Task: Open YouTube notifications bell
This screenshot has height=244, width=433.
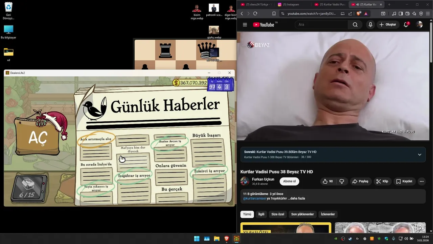Action: pyautogui.click(x=406, y=25)
